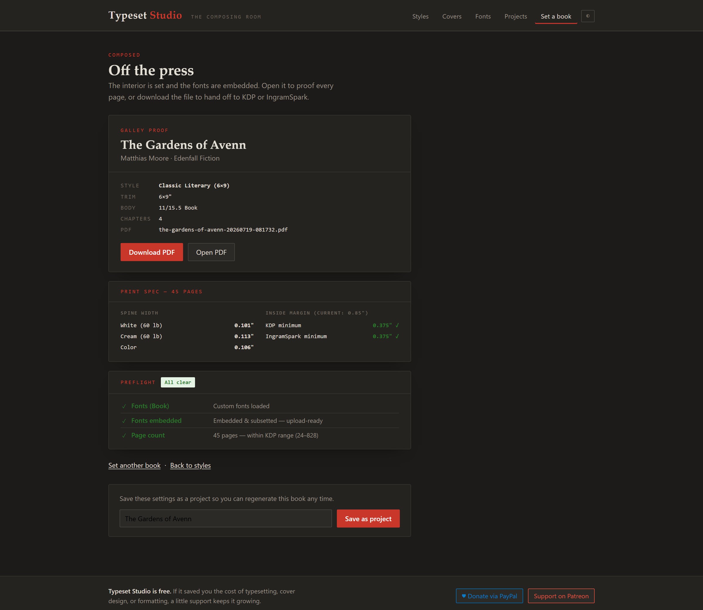Click the IngramSpark minimum 0.375" value
Viewport: 703px width, 610px height.
385,336
